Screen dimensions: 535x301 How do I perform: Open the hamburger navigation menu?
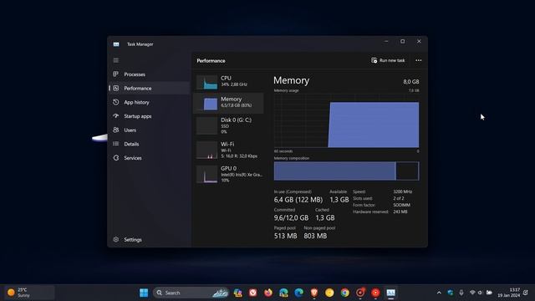coord(116,60)
